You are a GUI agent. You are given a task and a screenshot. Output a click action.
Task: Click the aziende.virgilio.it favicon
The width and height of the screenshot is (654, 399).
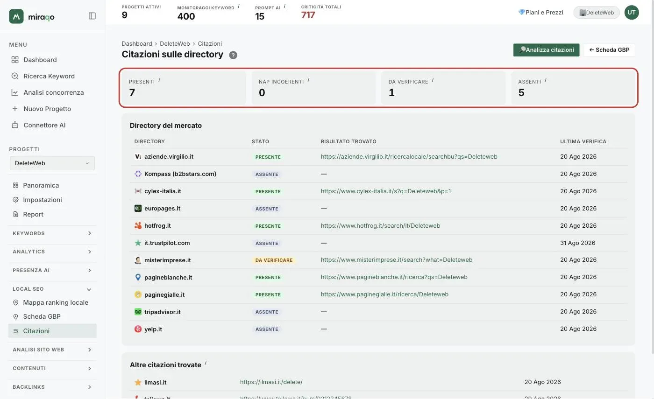pyautogui.click(x=138, y=157)
